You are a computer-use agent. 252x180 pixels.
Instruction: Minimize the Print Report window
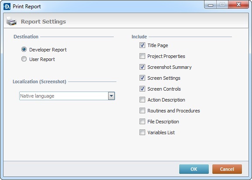(x=211, y=5)
